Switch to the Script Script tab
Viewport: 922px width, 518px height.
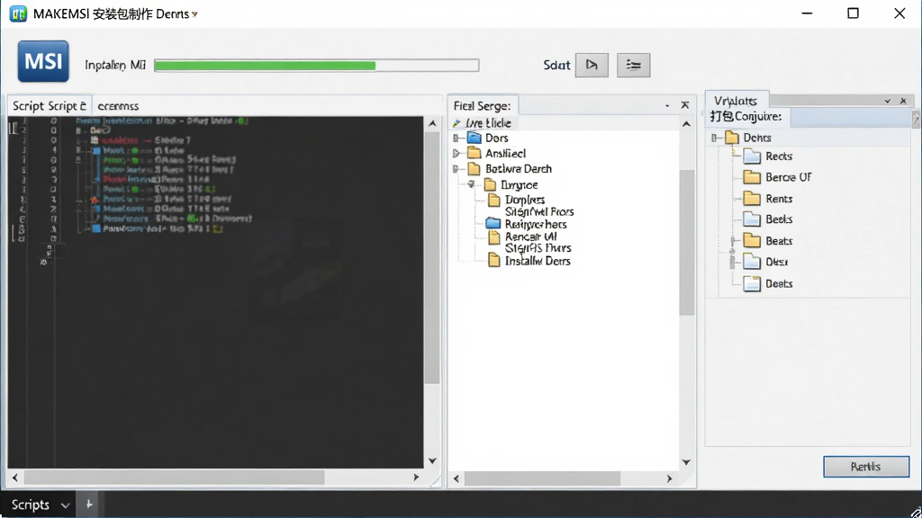(50, 106)
